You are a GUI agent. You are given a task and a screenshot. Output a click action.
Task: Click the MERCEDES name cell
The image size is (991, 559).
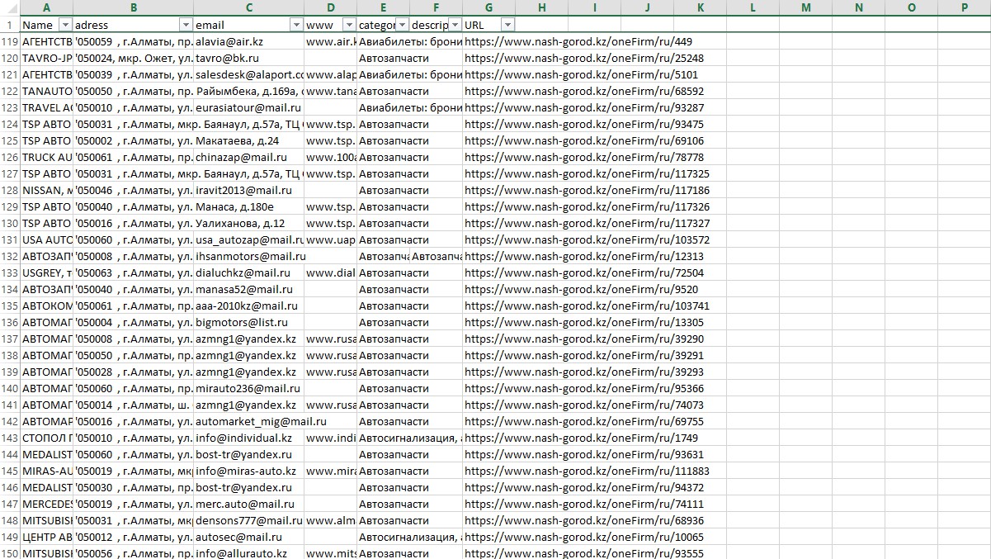pos(46,504)
